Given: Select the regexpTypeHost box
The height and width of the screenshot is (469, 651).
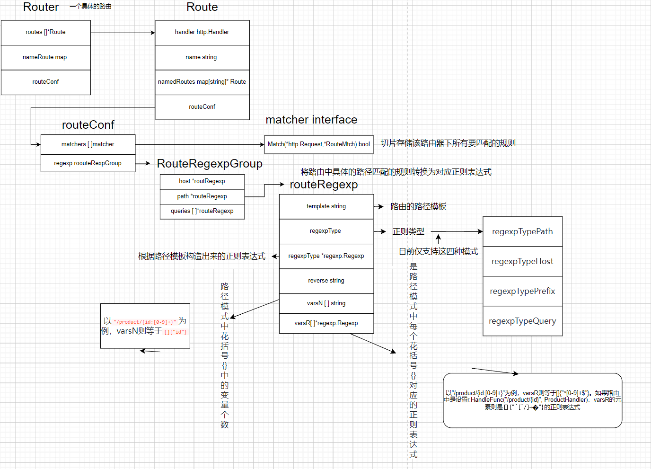Looking at the screenshot, I should pos(522,261).
